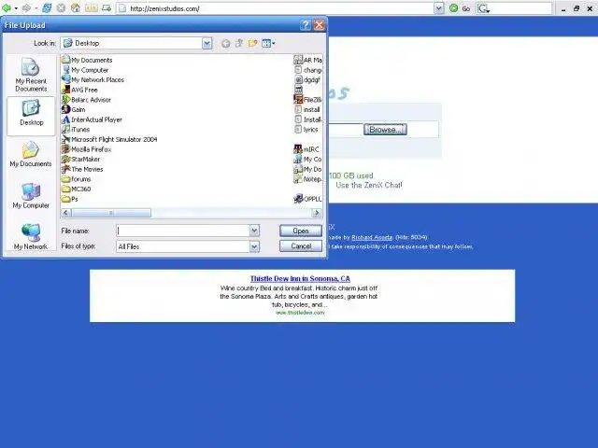598x448 pixels.
Task: Select My Recent Documents in places bar
Action: [31, 75]
